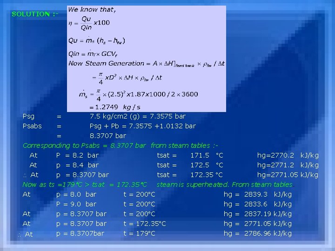Click the green 'SOLUTION :-' heading

(x=35, y=14)
